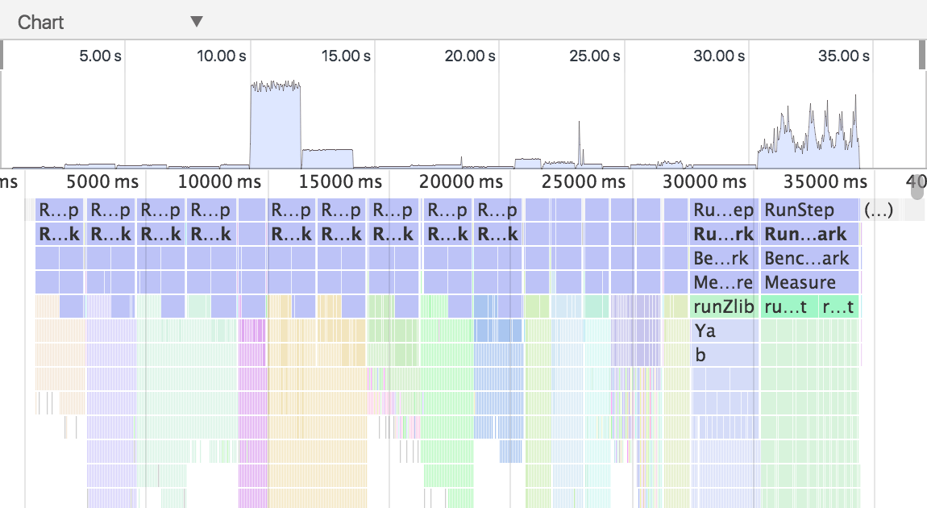Image resolution: width=927 pixels, height=508 pixels.
Task: Select the b flame chart block
Action: pyautogui.click(x=724, y=356)
